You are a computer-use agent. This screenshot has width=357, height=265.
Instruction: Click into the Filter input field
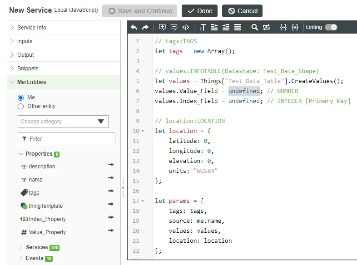point(66,139)
